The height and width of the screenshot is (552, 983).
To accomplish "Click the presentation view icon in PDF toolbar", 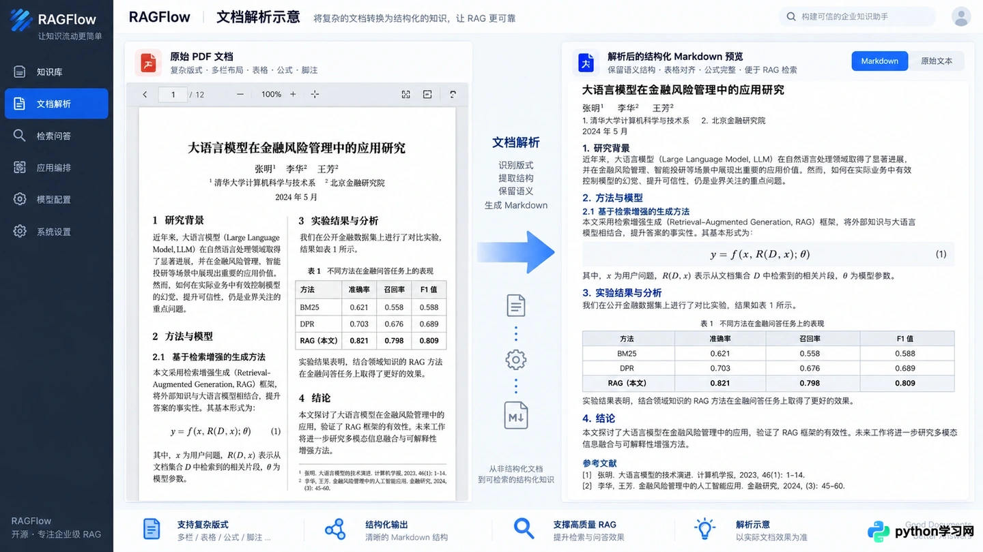I will point(427,94).
